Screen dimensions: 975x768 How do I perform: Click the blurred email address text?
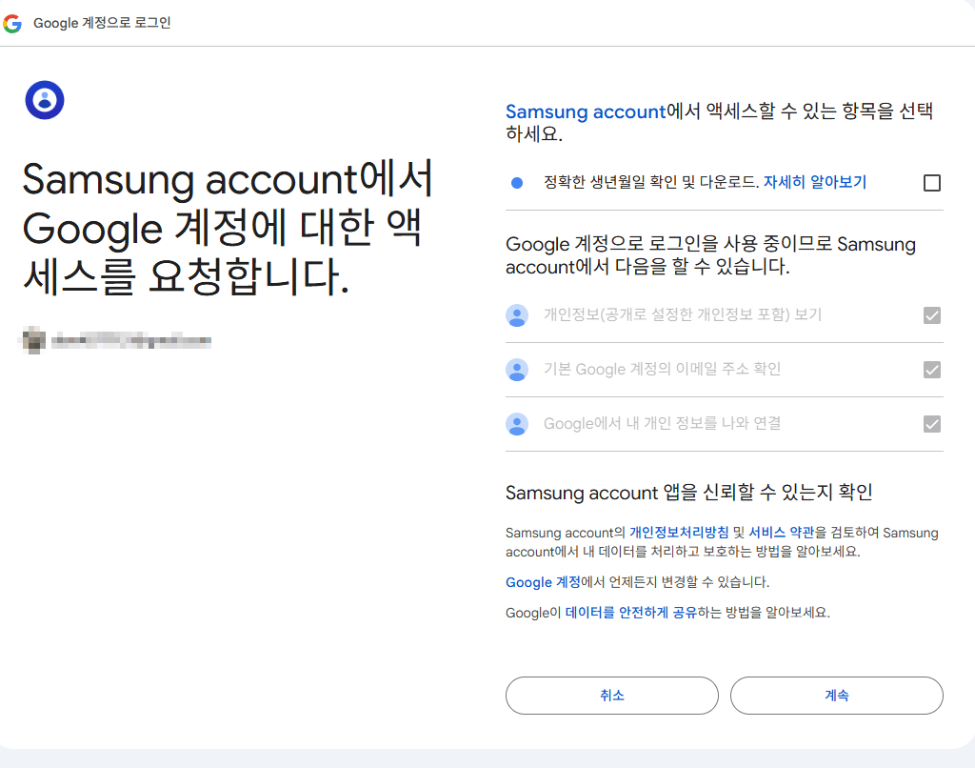point(131,340)
